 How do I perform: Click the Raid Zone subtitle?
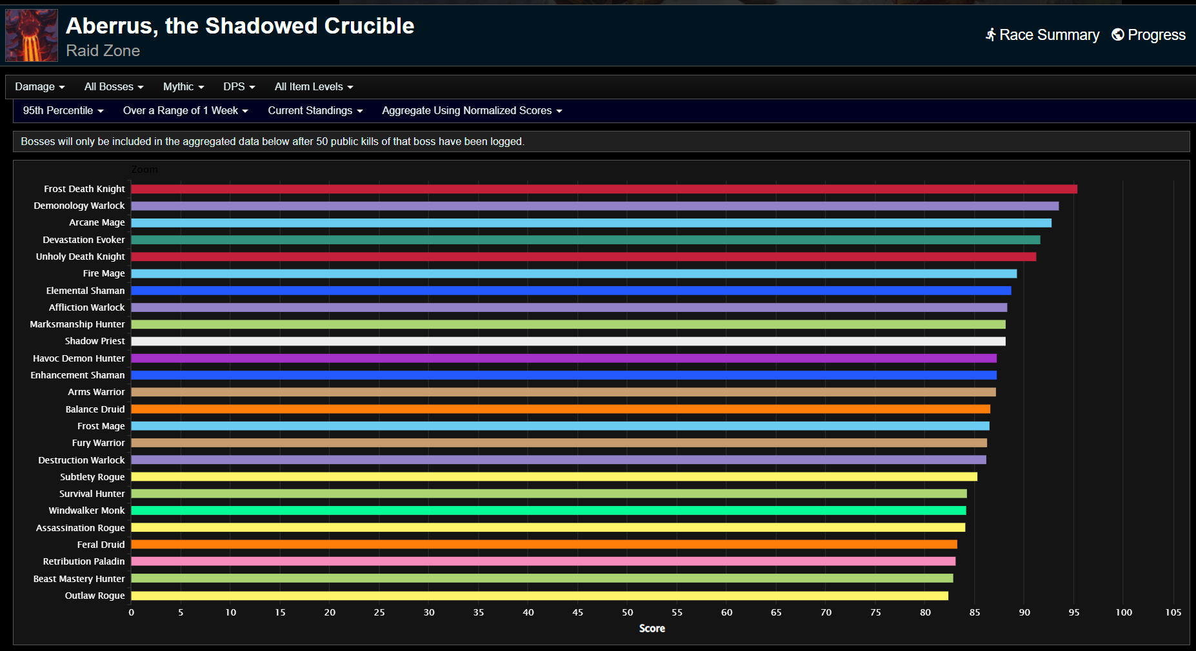point(103,51)
